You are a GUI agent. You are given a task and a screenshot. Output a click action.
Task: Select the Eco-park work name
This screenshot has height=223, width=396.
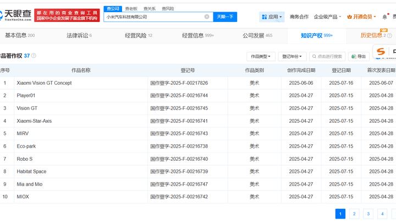(x=26, y=146)
